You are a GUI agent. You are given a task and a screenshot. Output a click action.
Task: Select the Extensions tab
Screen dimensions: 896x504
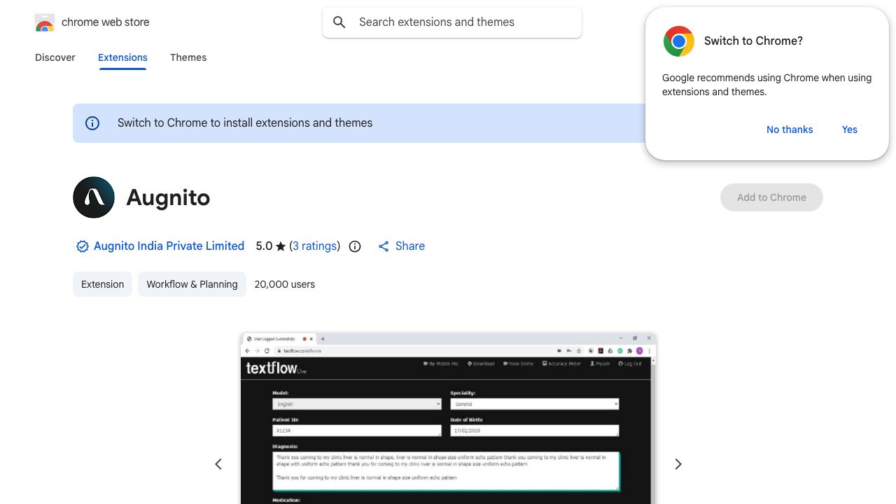tap(122, 57)
